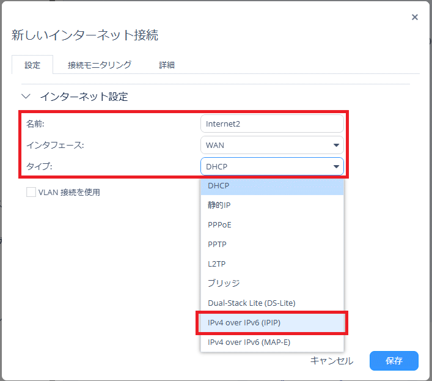Collapse the インターネット設定 section
Screen dimensions: 432x381
[26, 97]
